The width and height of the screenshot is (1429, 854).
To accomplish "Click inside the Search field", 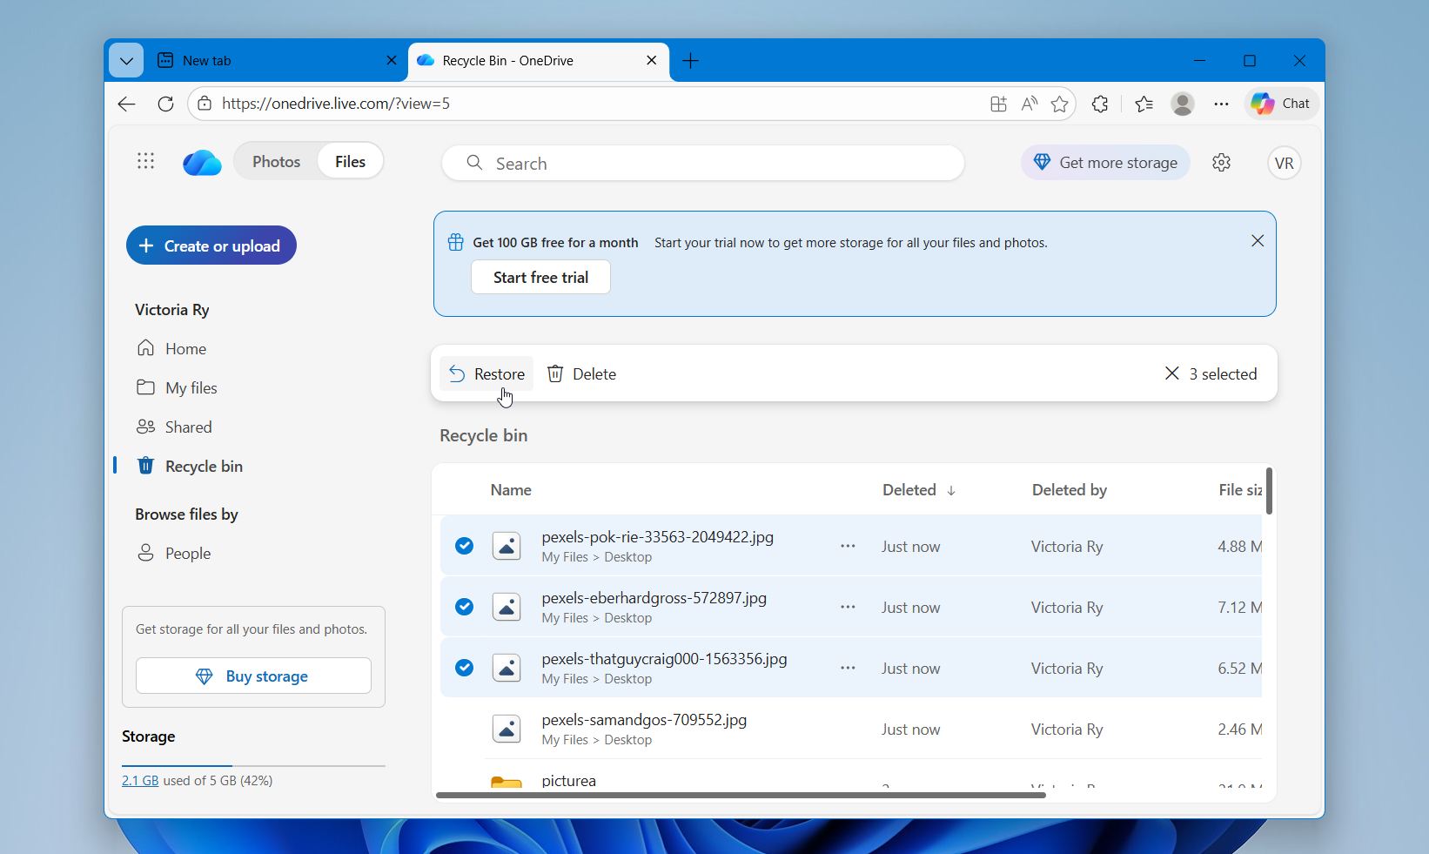I will 702,163.
